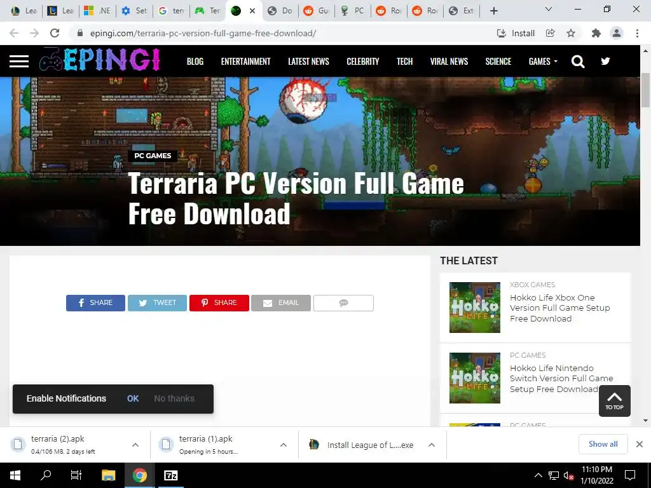651x488 pixels.
Task: Open SCIENCE in navigation
Action: pyautogui.click(x=498, y=62)
